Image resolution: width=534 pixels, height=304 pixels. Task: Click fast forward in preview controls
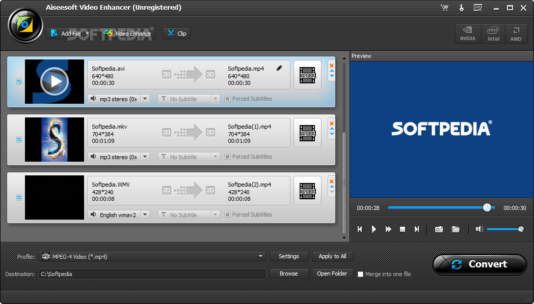click(388, 229)
